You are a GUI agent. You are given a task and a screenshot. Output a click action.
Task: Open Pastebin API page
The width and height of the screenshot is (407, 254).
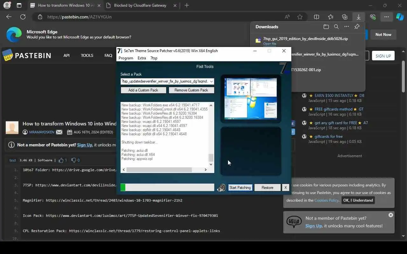pos(66,55)
